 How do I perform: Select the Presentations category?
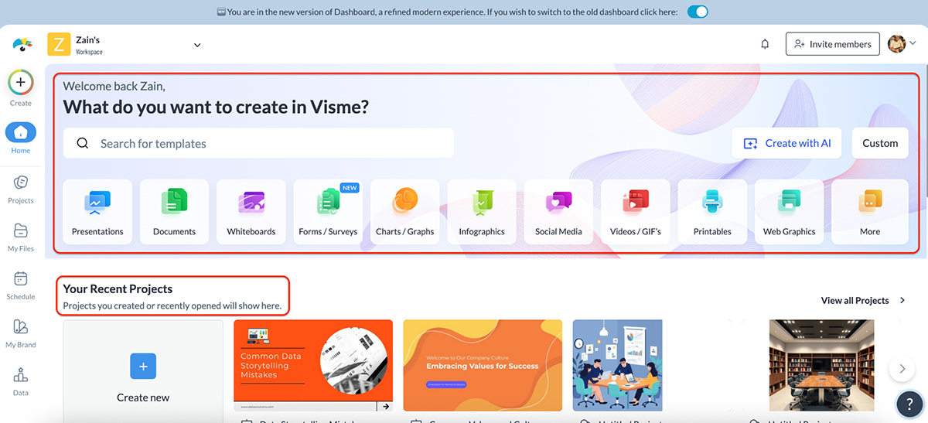[97, 212]
